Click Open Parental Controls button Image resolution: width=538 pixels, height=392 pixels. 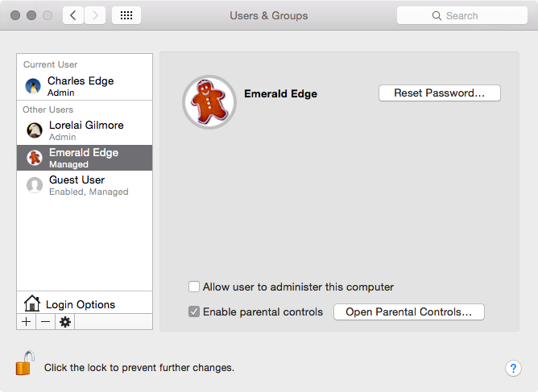(409, 312)
